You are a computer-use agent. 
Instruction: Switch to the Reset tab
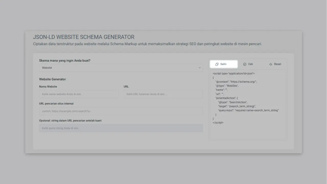(275, 64)
